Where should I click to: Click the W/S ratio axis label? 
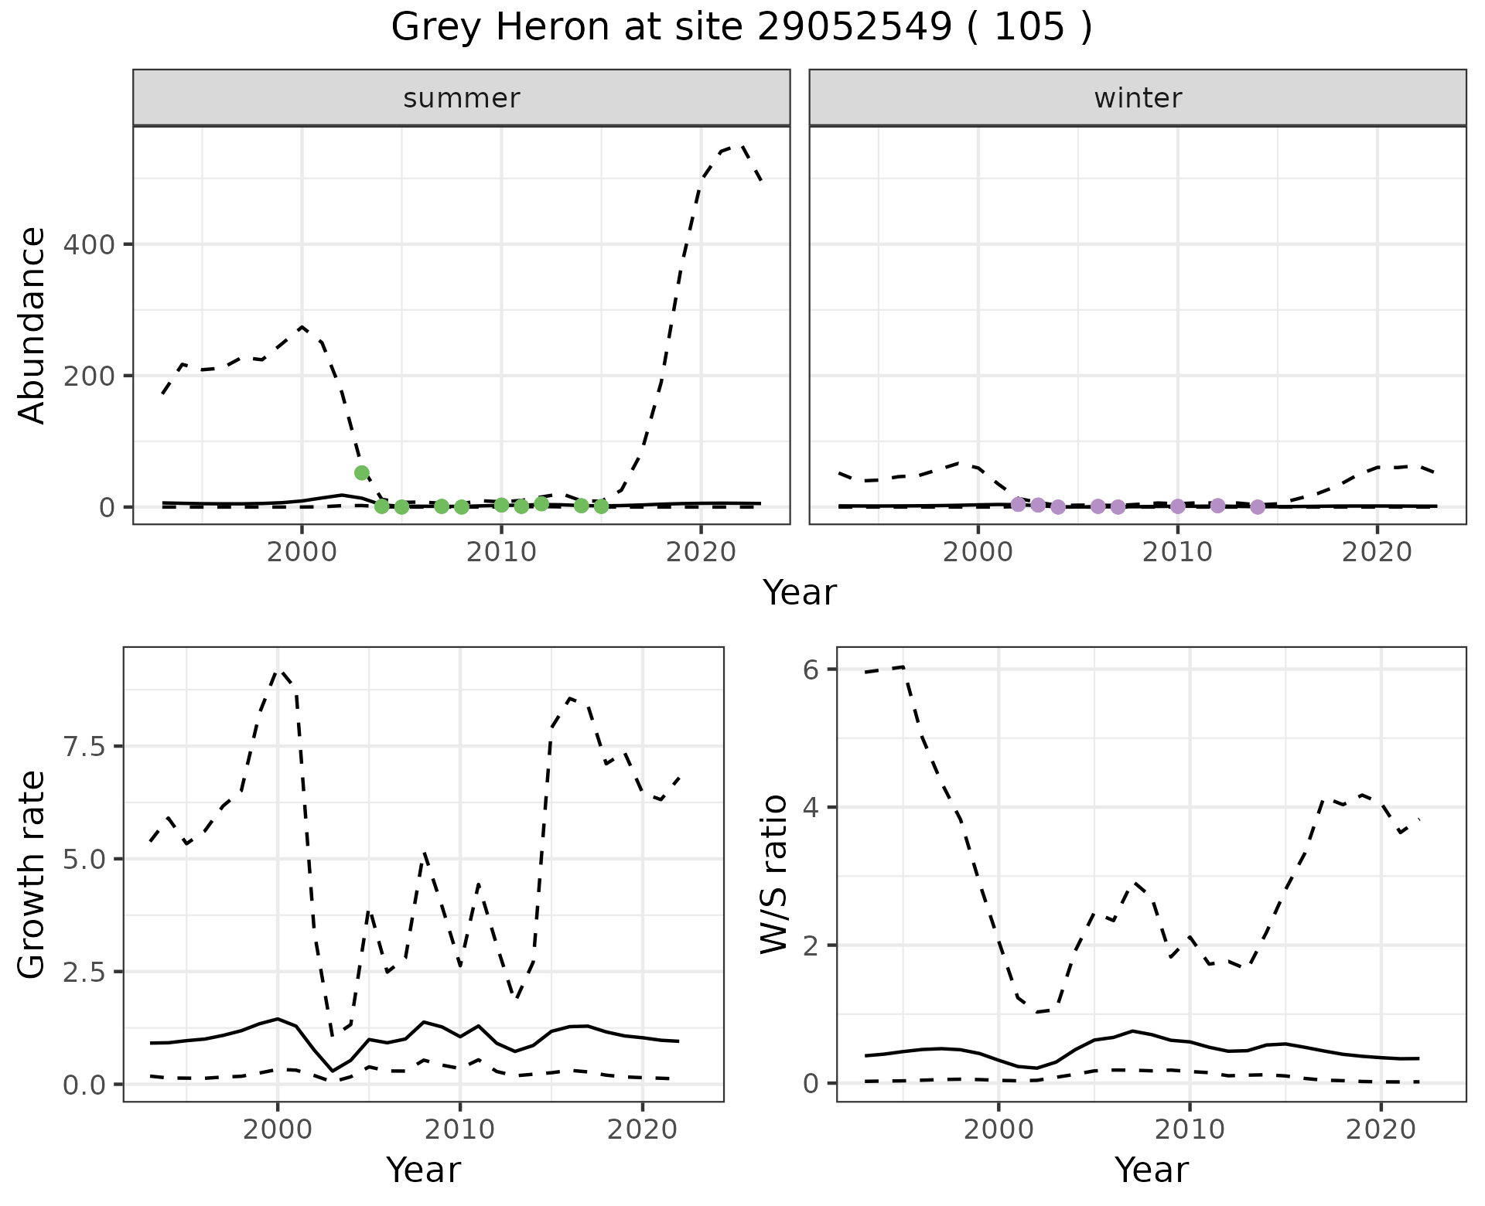click(773, 875)
